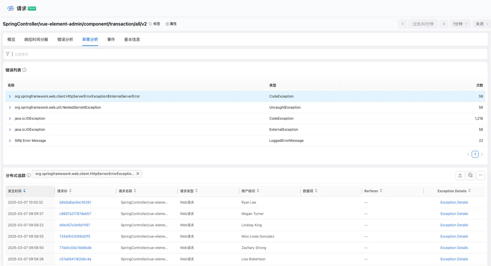Click the export/upload icon in trace panel
Screen dimensions: 491x266
[460, 175]
